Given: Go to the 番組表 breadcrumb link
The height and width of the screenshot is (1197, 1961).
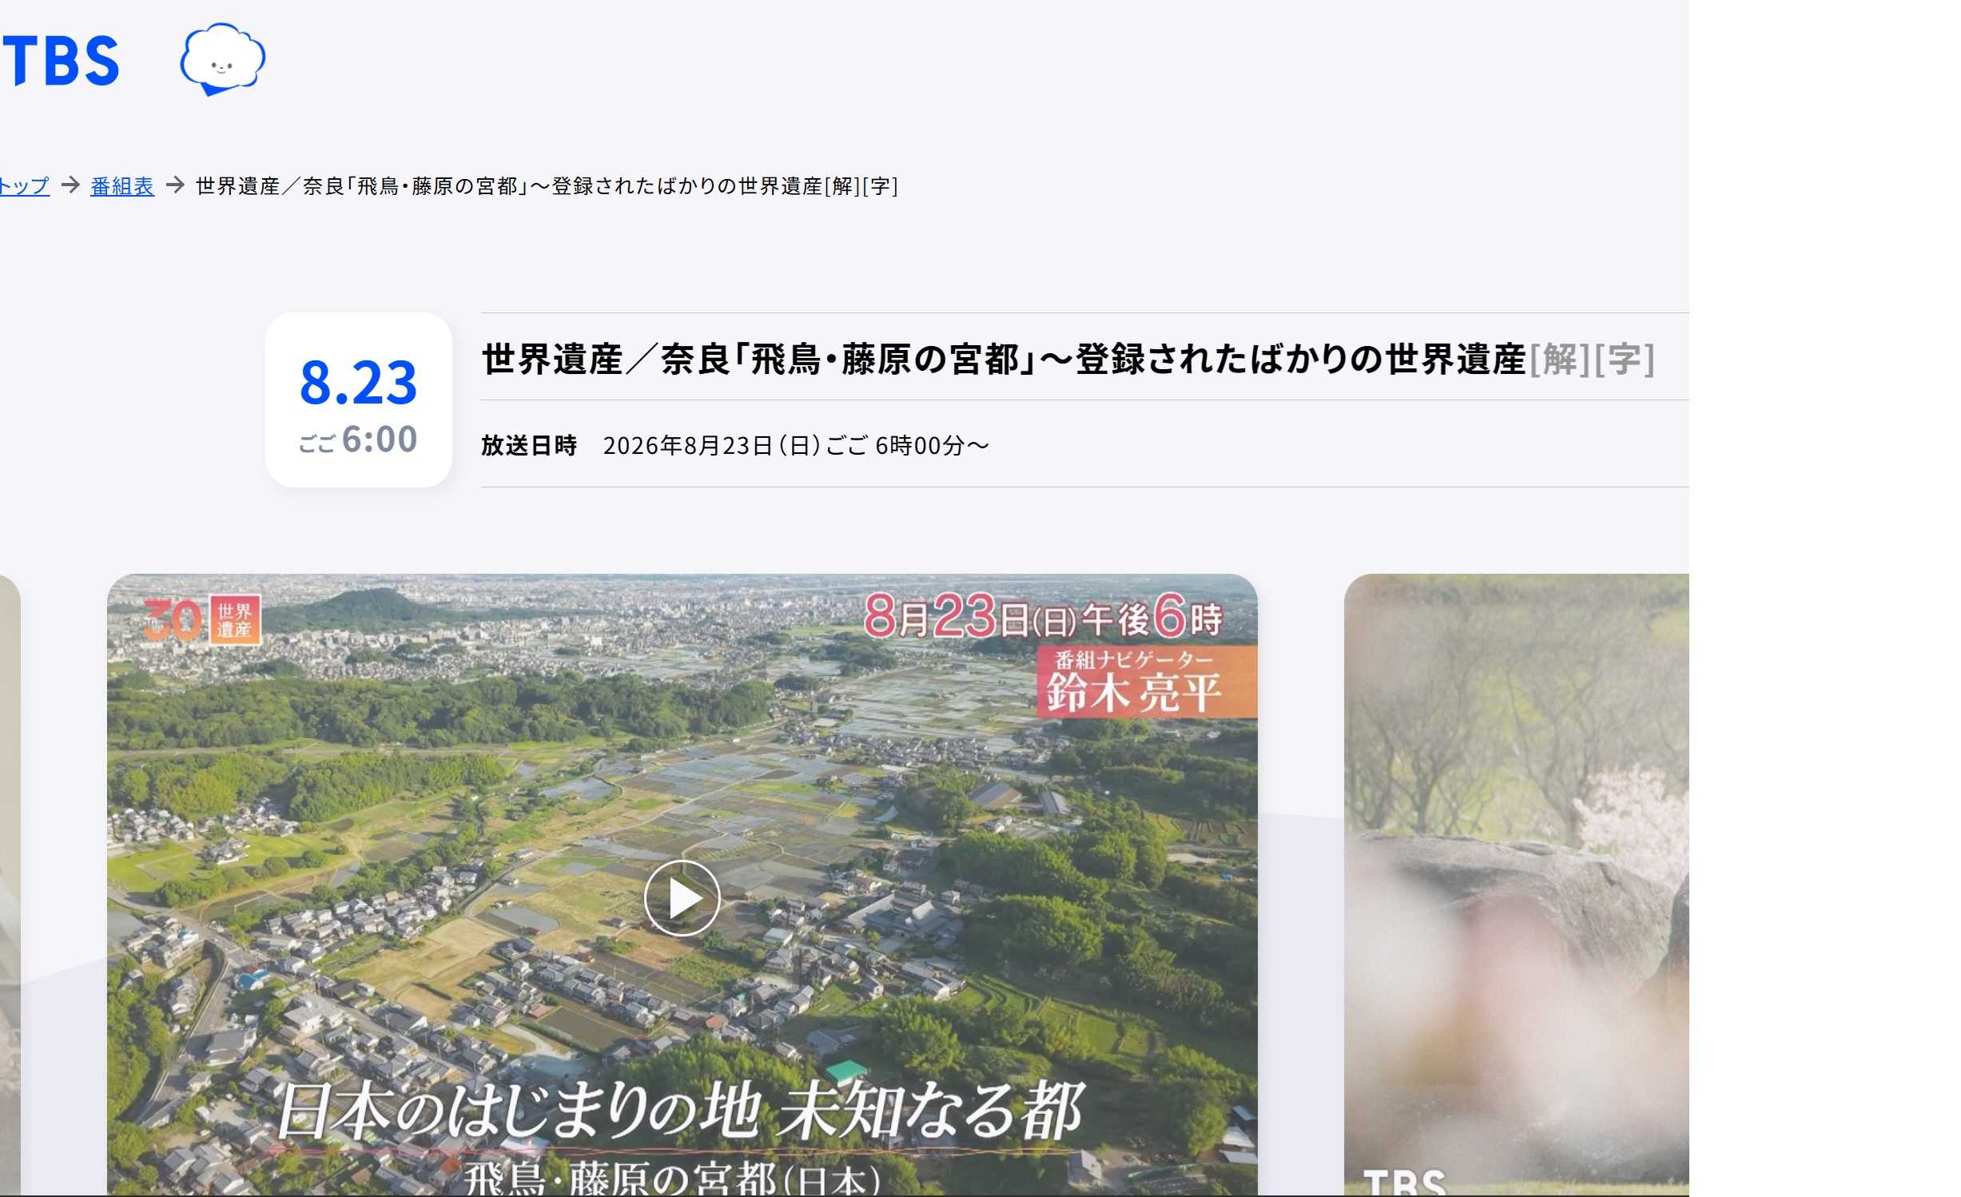Looking at the screenshot, I should [x=122, y=186].
